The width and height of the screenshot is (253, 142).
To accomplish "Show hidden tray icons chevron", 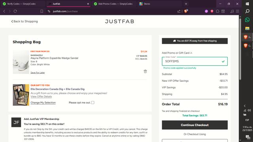I will tap(245, 106).
